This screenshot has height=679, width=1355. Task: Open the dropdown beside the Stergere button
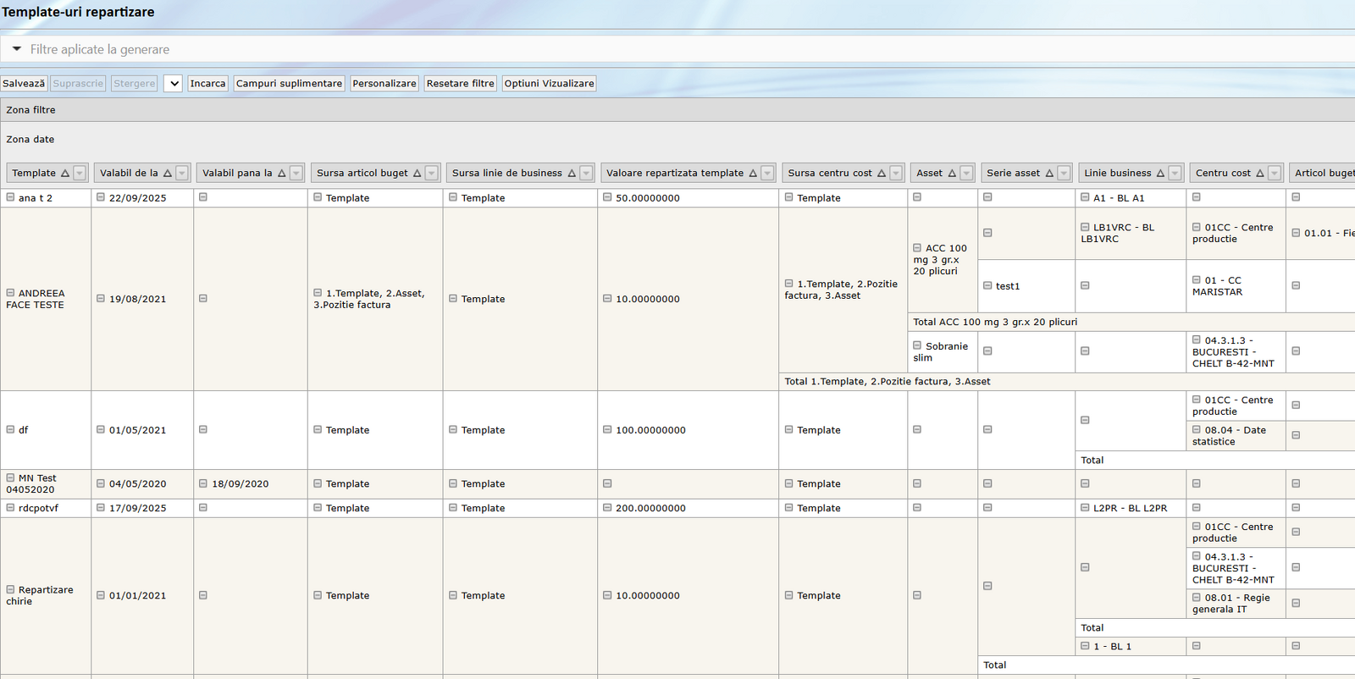tap(173, 83)
